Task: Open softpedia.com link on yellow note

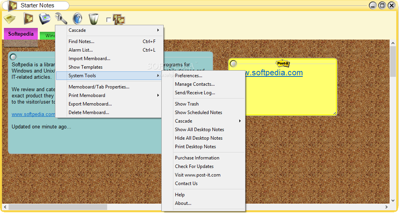Action: [274, 73]
